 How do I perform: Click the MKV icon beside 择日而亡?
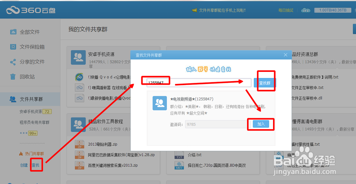click(179, 165)
